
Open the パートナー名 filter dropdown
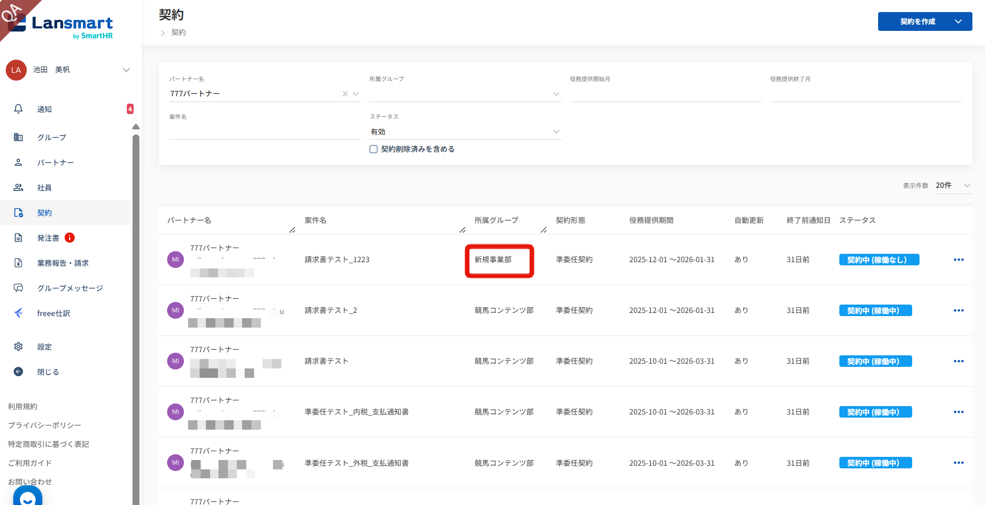(356, 94)
